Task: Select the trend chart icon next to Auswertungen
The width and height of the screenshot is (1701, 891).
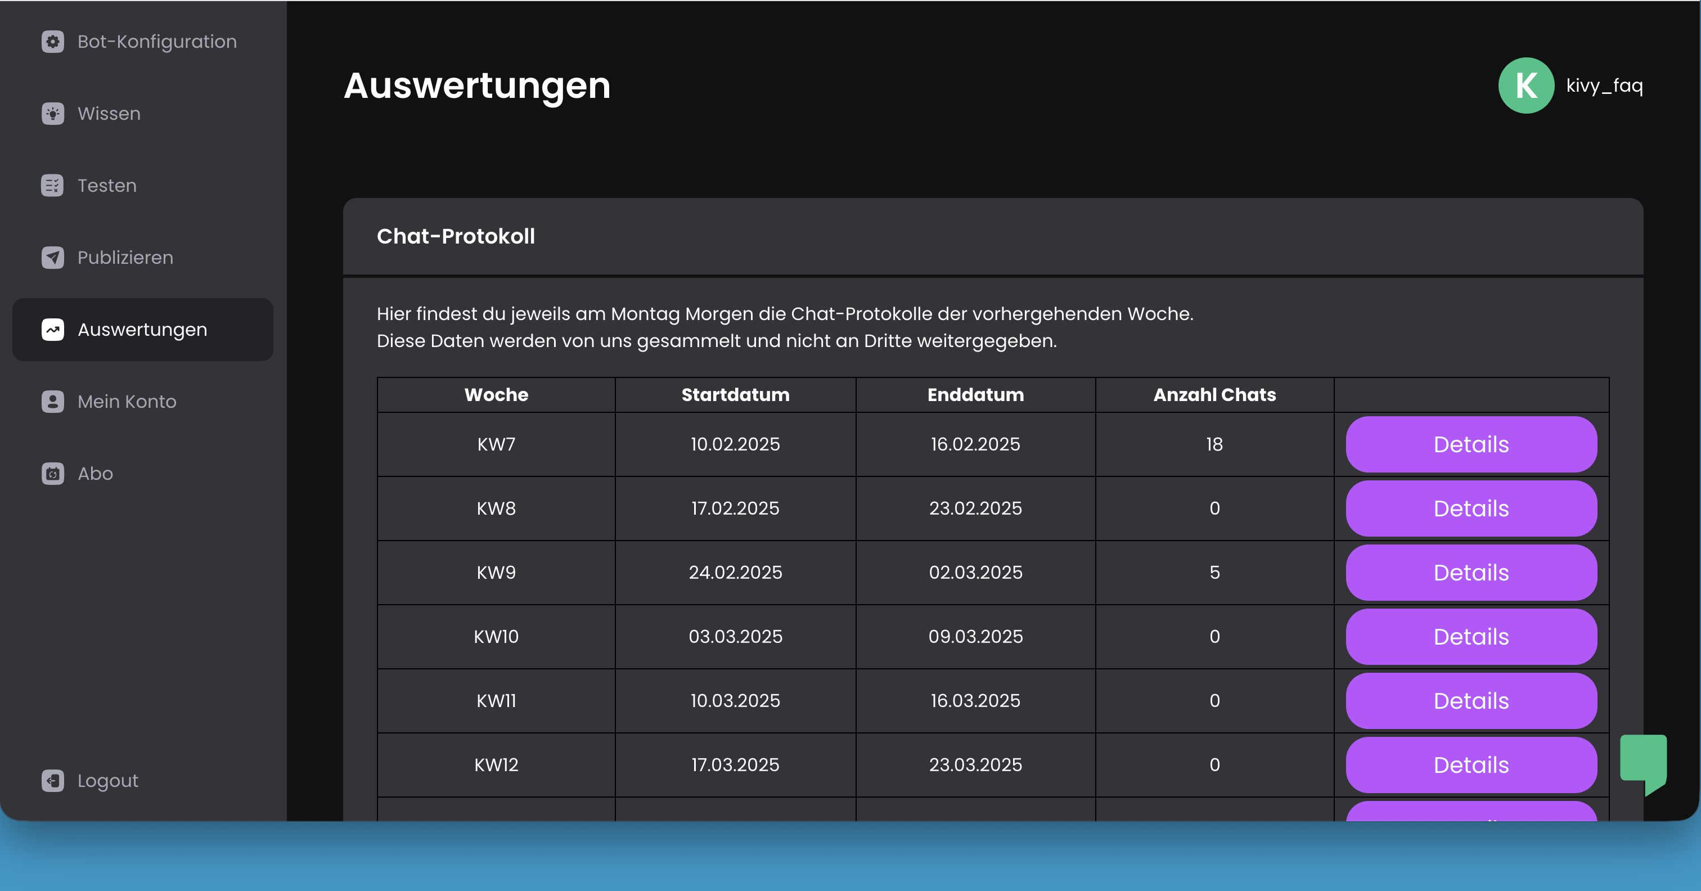Action: tap(52, 329)
